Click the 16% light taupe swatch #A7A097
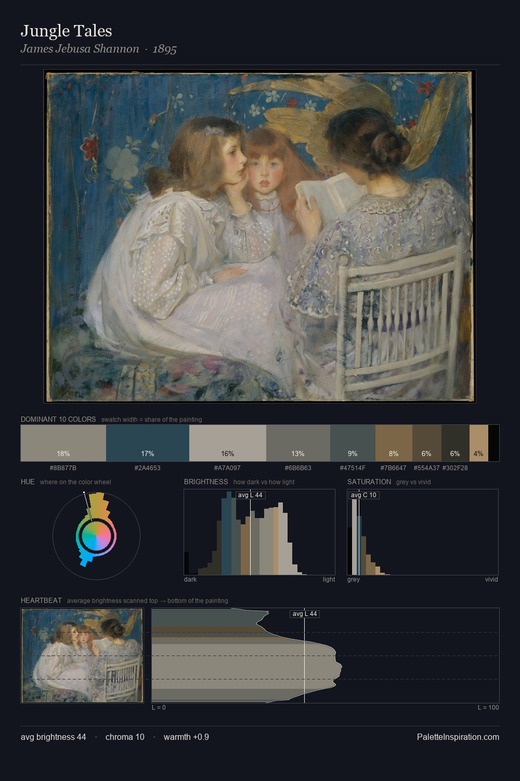Image resolution: width=520 pixels, height=781 pixels. pyautogui.click(x=228, y=443)
